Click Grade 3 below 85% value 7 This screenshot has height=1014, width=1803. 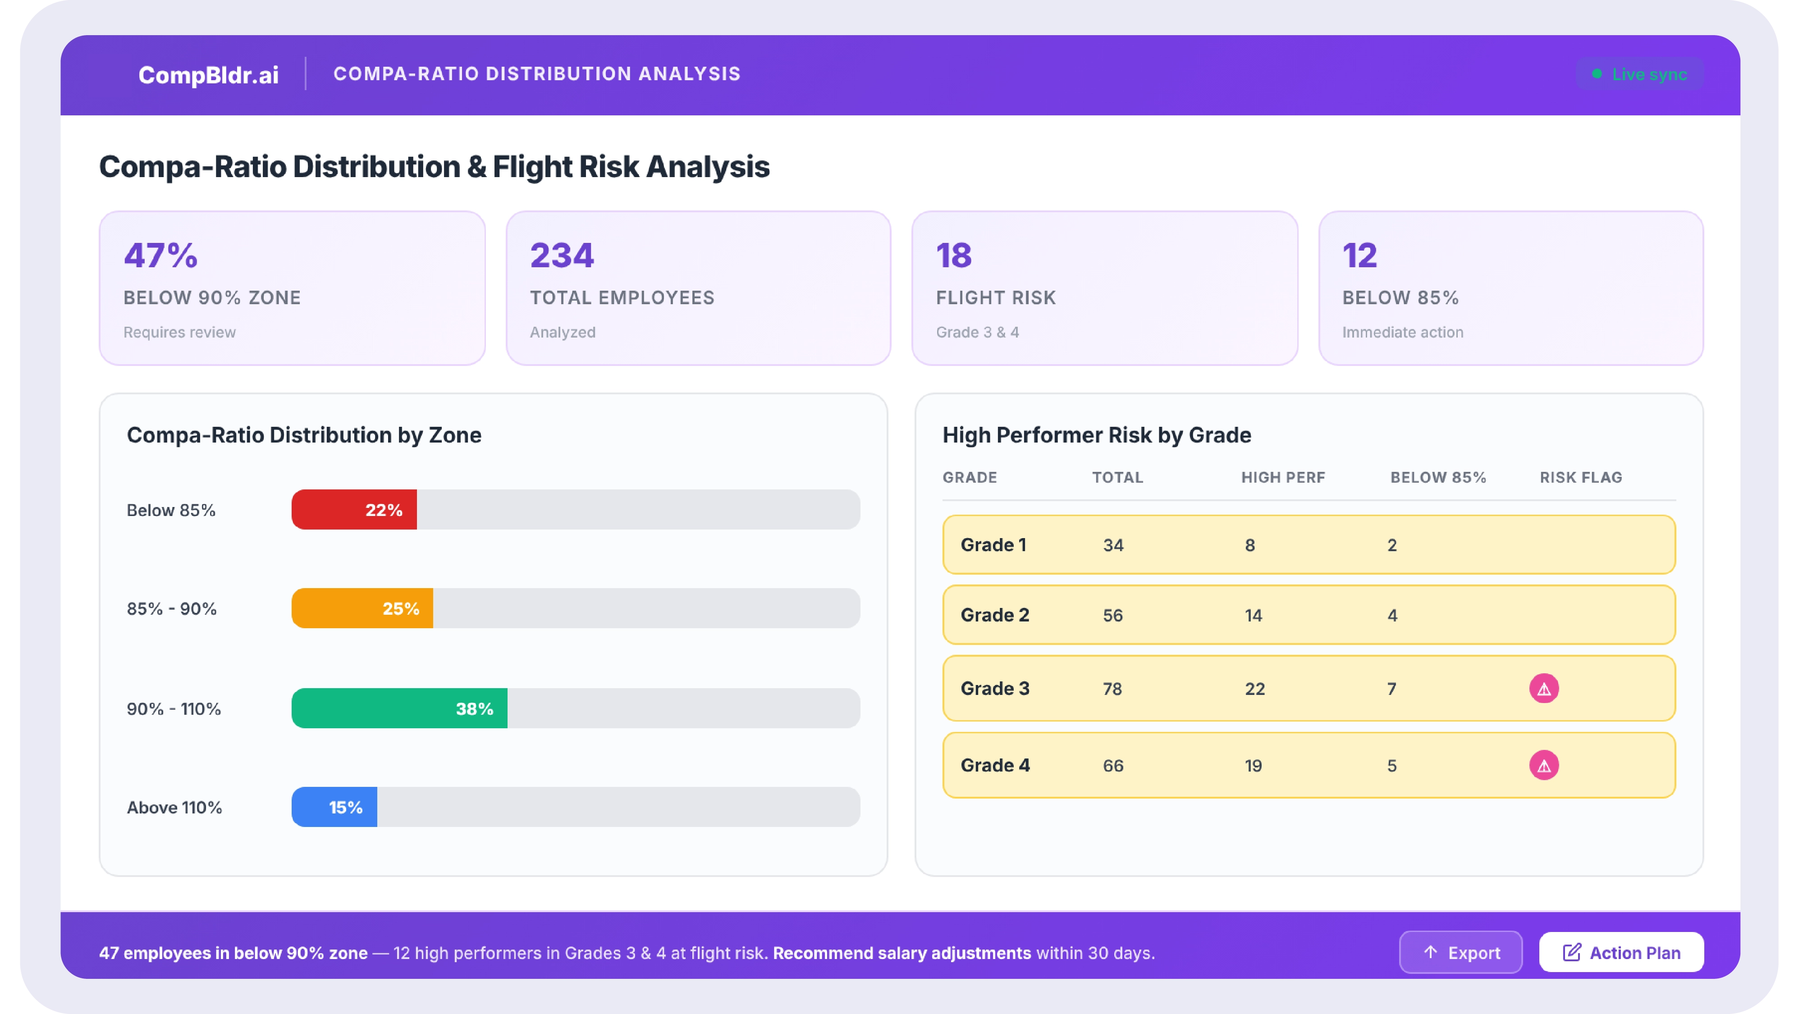pyautogui.click(x=1391, y=689)
